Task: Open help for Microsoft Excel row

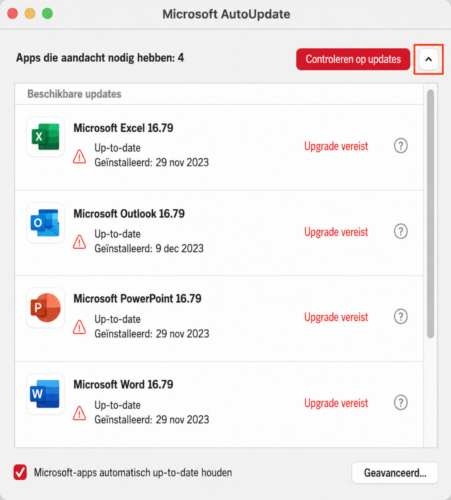Action: coord(401,146)
